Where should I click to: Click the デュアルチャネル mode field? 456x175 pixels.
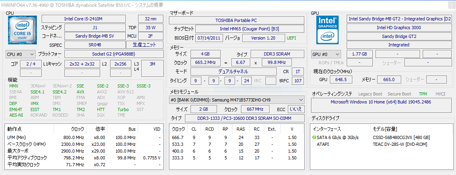233,72
